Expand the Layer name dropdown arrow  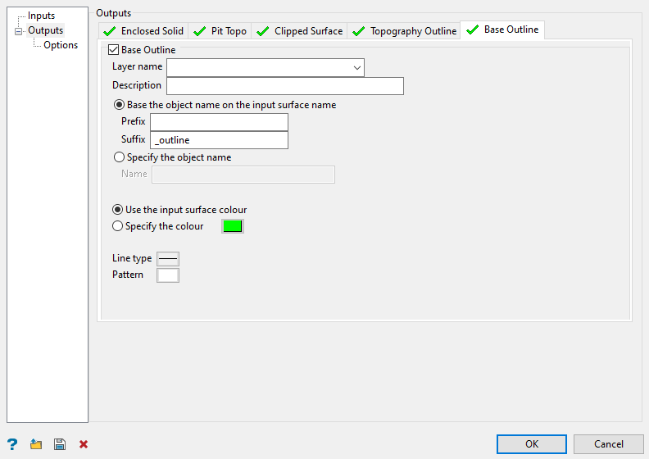357,68
